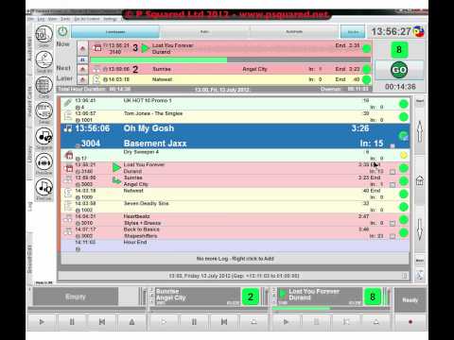Viewport: 454px width, 340px height.
Task: Click the green play icon in the Now row
Action: [145, 48]
